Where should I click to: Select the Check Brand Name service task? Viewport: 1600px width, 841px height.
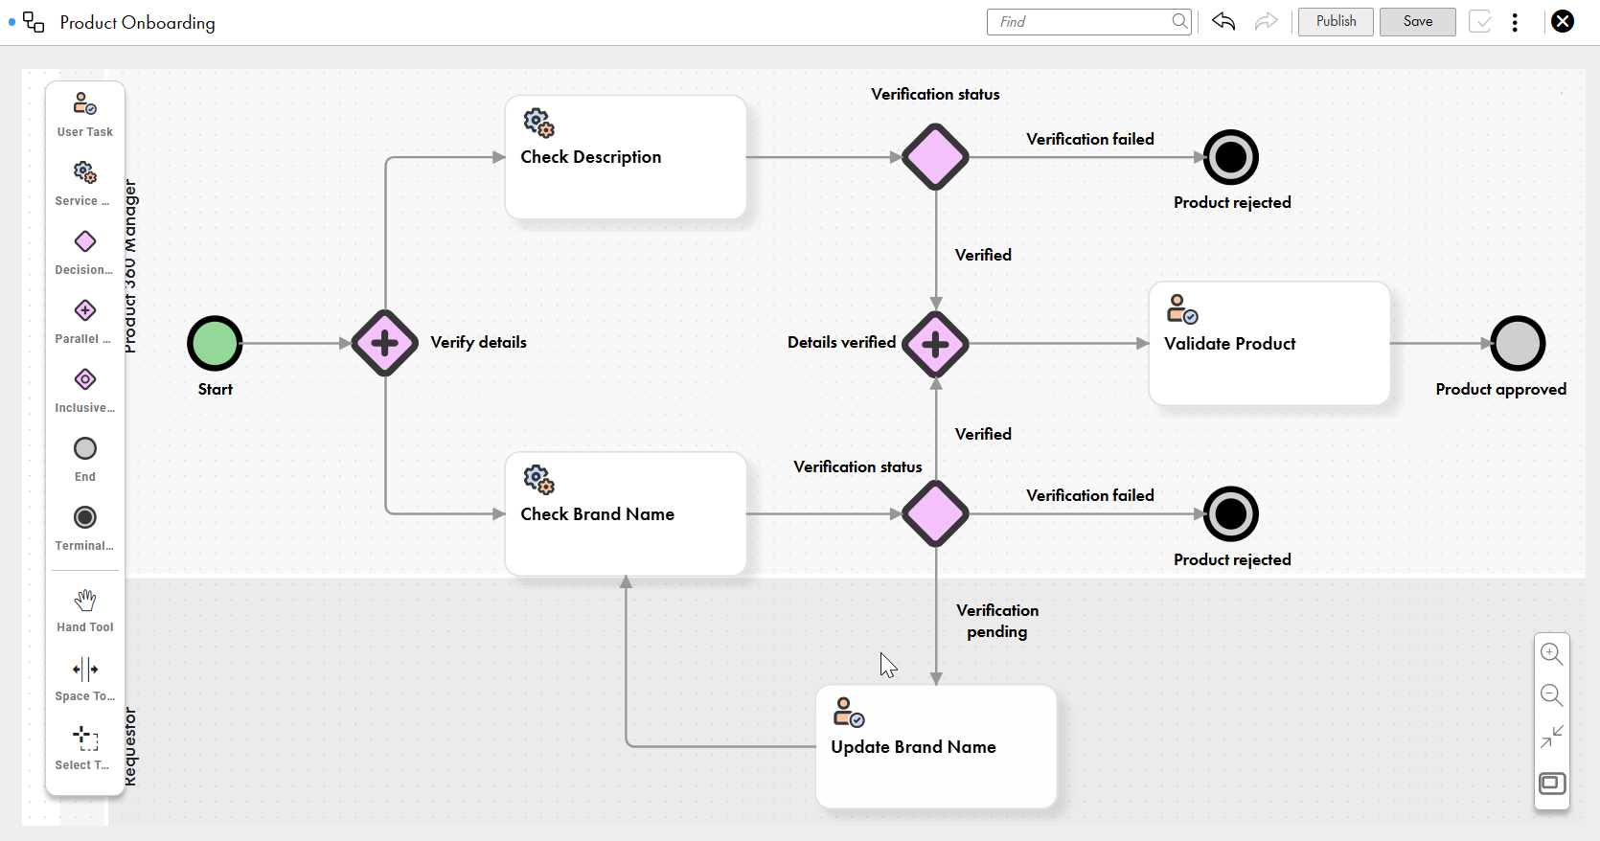click(626, 514)
